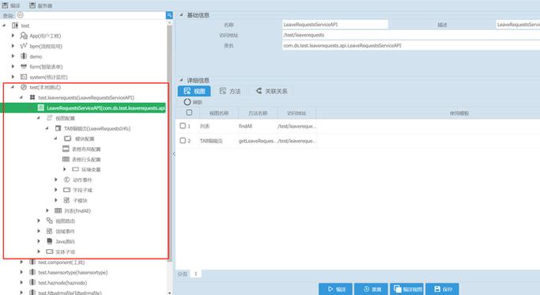Click the LeaveRequestsServiceAPI node icon

(40, 108)
